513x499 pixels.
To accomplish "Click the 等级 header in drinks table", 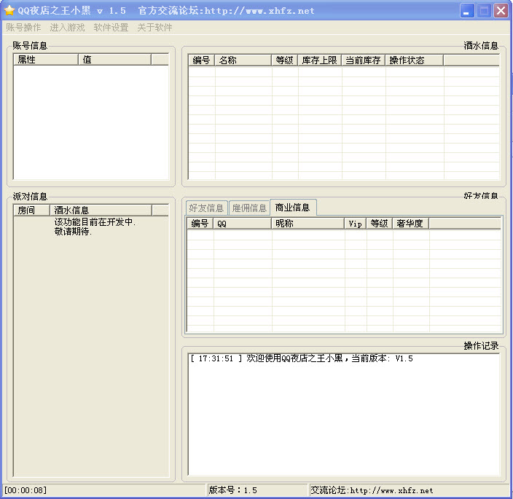I will pyautogui.click(x=285, y=60).
